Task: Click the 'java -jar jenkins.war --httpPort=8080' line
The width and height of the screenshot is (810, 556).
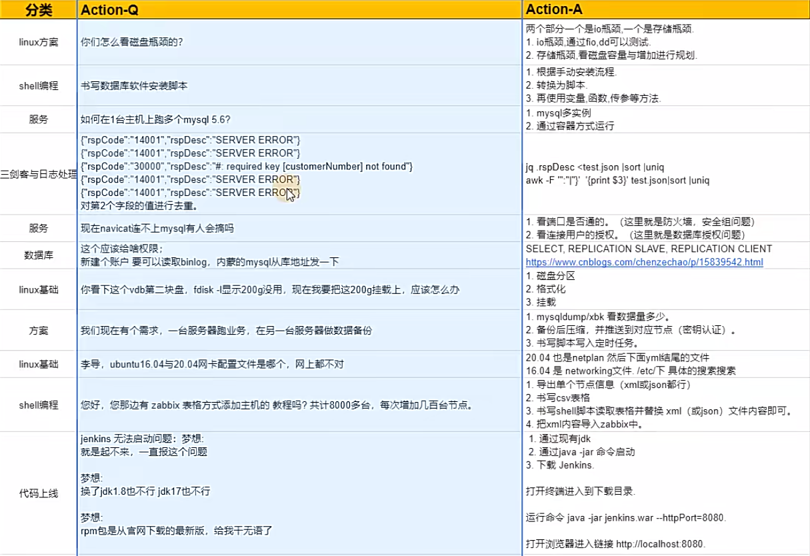Action: point(627,517)
